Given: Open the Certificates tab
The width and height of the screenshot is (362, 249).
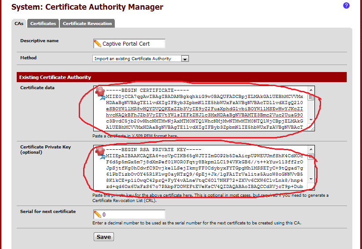Looking at the screenshot, I should point(43,24).
